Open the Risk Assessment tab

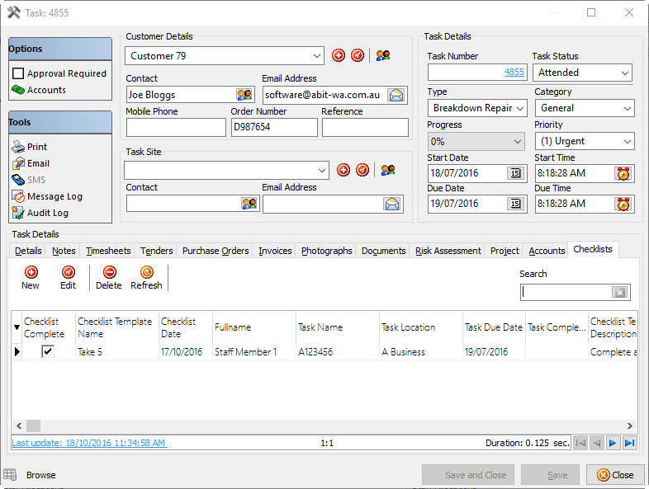(448, 251)
